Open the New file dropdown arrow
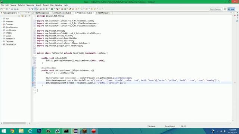This screenshot has width=239, height=134. pos(4,9)
